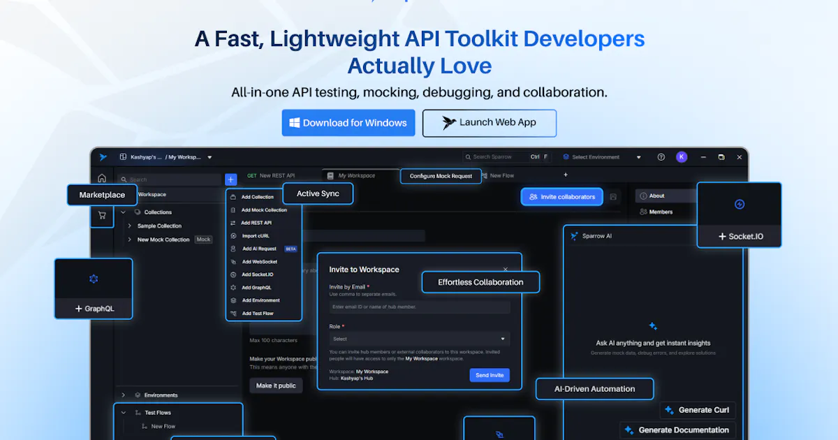
Task: Click the Send Invite button
Action: click(x=490, y=376)
